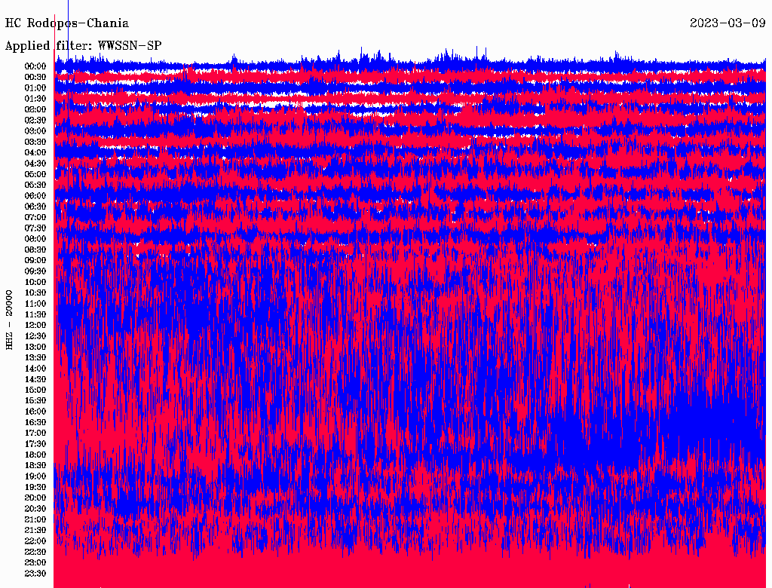This screenshot has width=772, height=588.
Task: Click the 03:30 time label
Action: pyautogui.click(x=35, y=142)
